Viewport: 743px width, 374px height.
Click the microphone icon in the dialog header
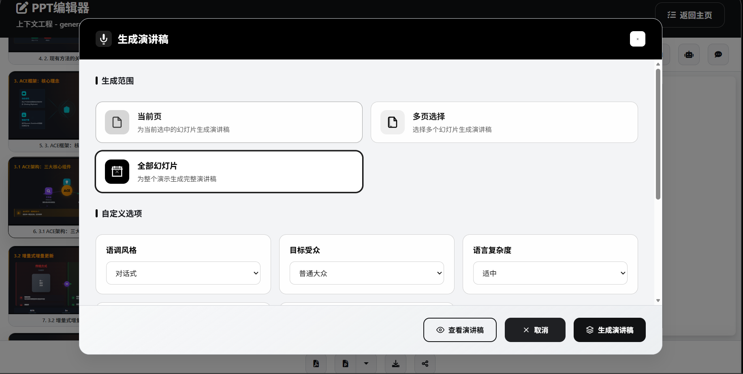tap(104, 39)
